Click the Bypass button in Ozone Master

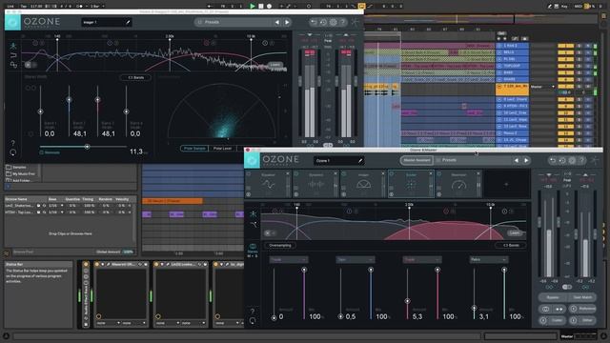[x=553, y=297]
